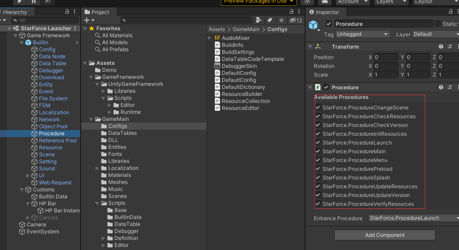Click the GameObject name field Procedure
Viewport: 459px width, 250px height.
pos(384,24)
